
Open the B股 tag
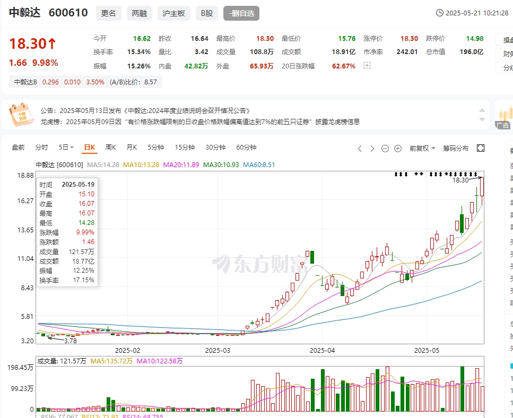pyautogui.click(x=207, y=13)
